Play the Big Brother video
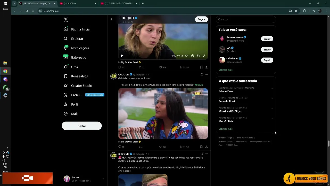 click(x=122, y=56)
